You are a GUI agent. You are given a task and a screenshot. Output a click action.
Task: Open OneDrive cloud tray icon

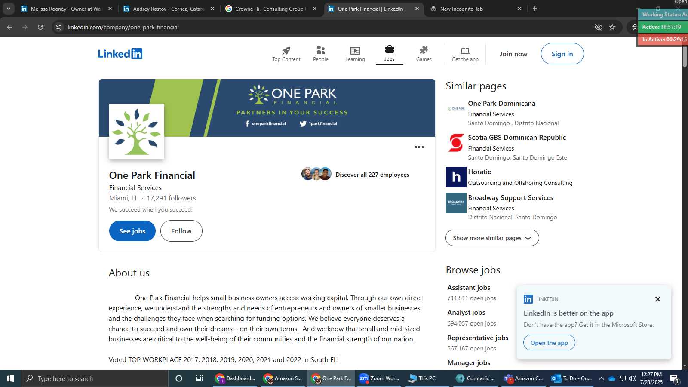pyautogui.click(x=611, y=378)
